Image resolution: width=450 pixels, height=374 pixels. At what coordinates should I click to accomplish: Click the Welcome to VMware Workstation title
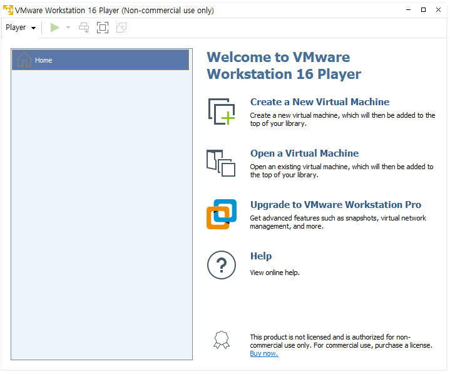(x=284, y=66)
